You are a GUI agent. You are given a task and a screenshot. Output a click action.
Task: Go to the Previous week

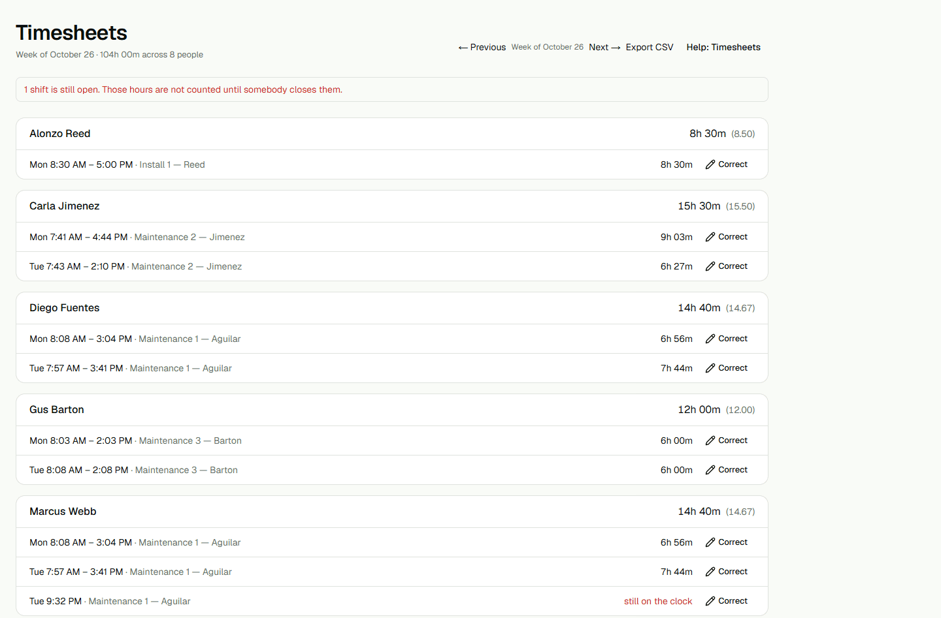tap(482, 47)
